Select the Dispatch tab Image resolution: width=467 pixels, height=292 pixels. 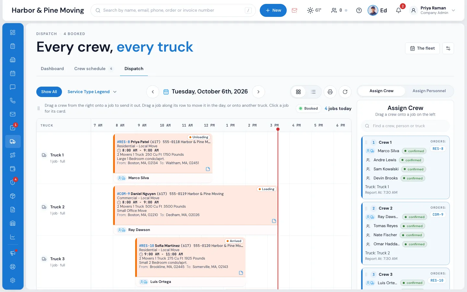134,68
